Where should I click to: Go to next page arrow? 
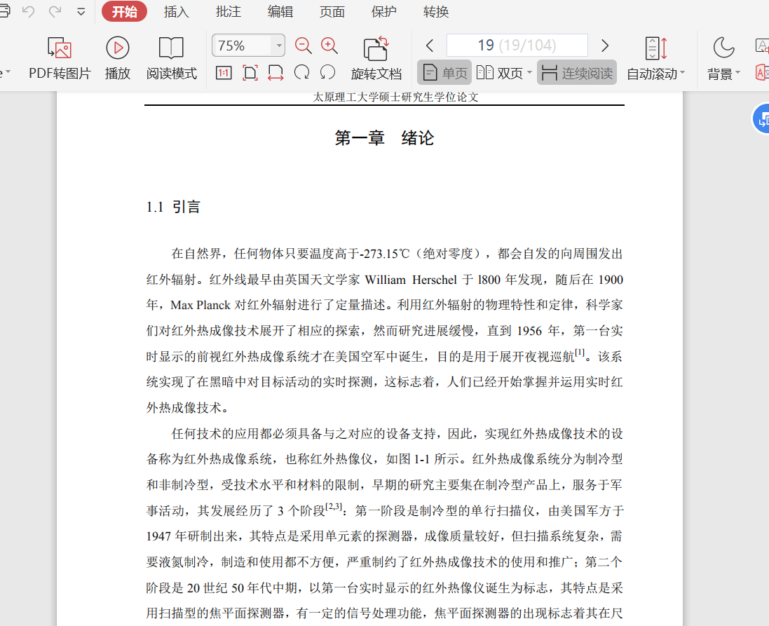(x=605, y=46)
